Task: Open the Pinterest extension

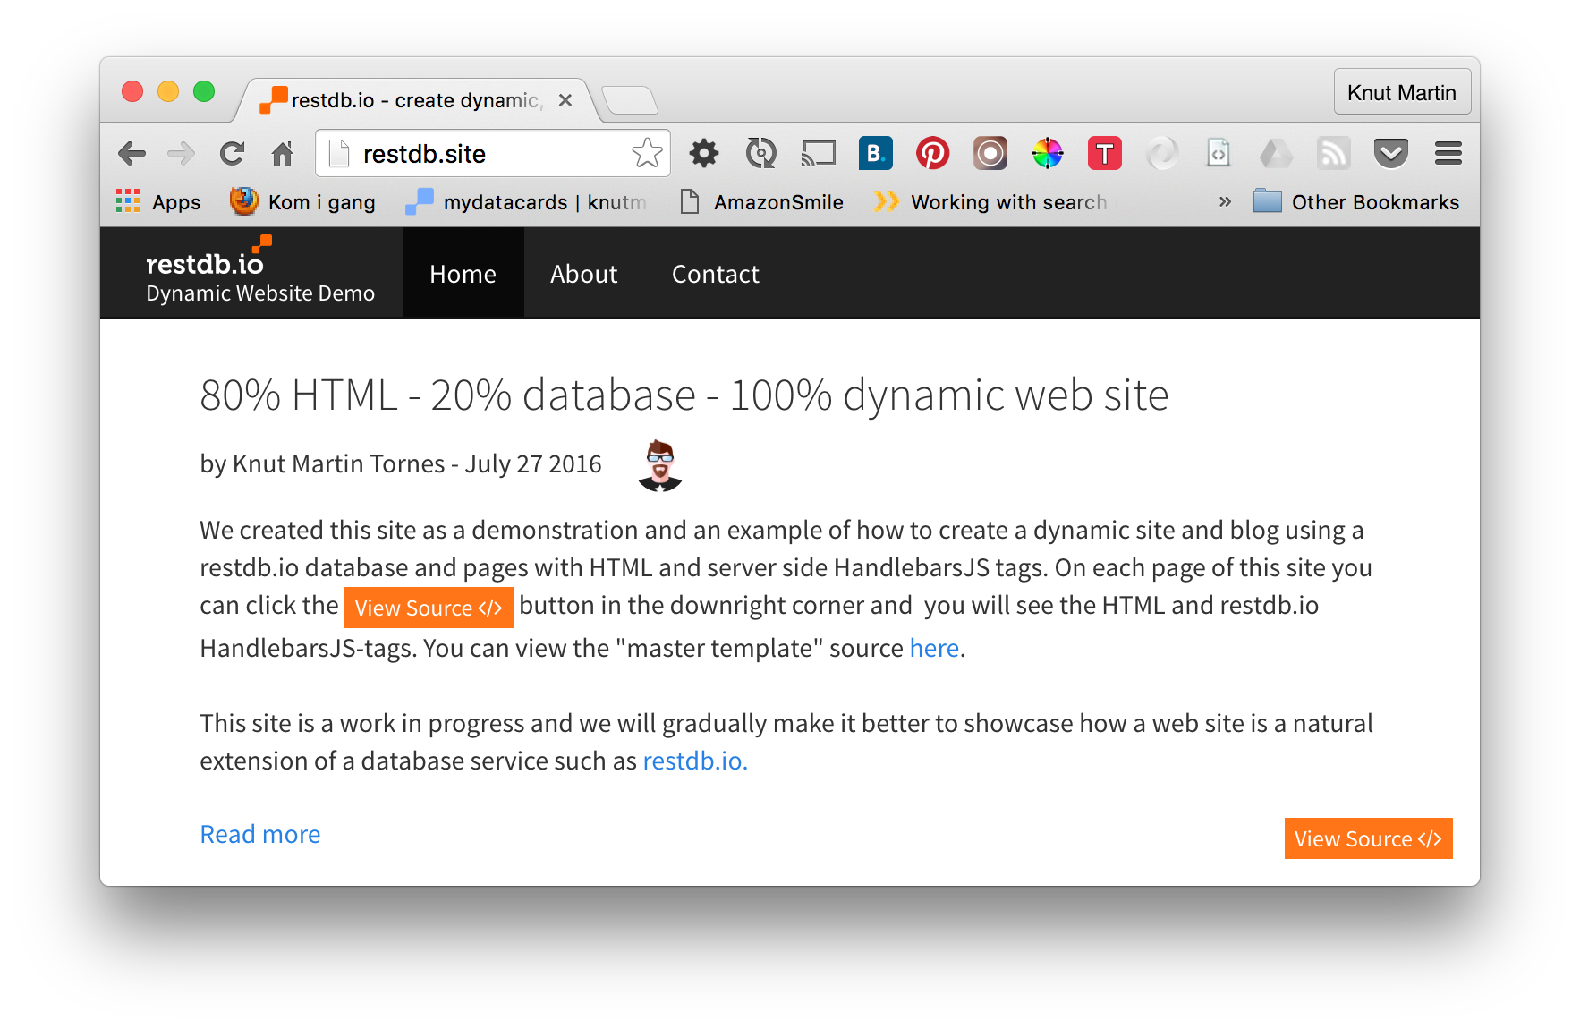Action: 932,154
